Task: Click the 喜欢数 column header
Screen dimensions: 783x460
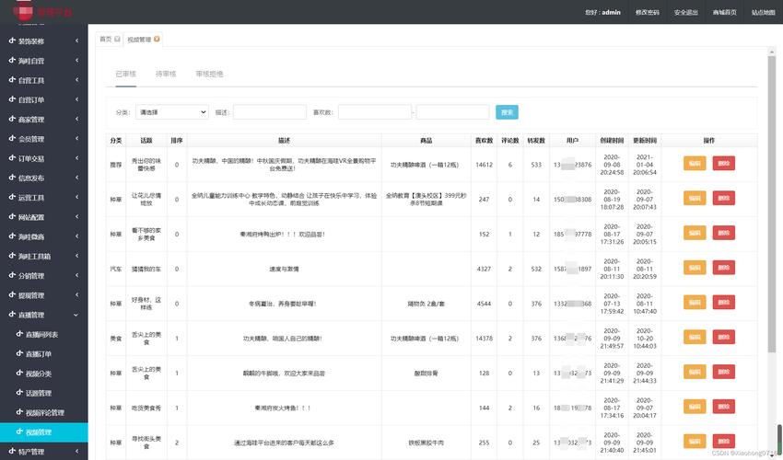Action: point(484,141)
